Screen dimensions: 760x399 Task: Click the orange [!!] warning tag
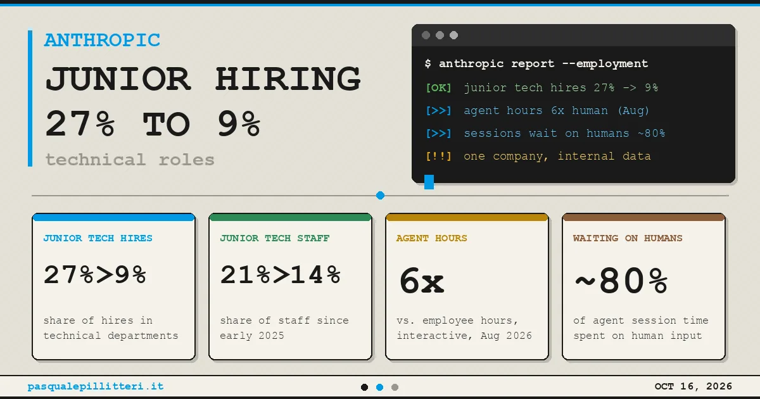(438, 156)
